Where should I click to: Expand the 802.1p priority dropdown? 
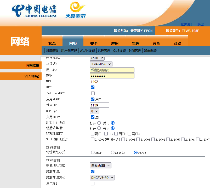[94, 111]
